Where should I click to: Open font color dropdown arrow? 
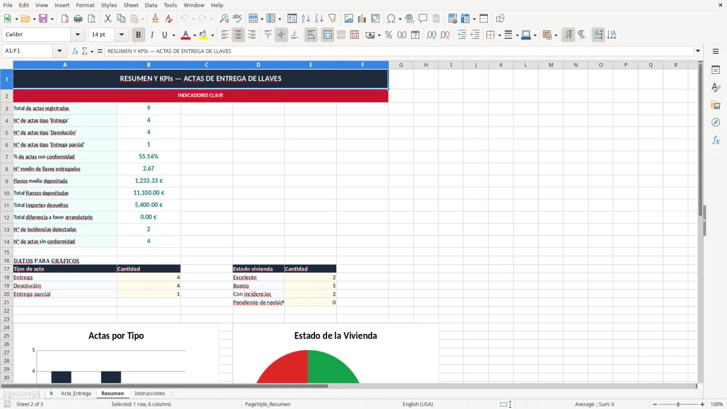[194, 35]
